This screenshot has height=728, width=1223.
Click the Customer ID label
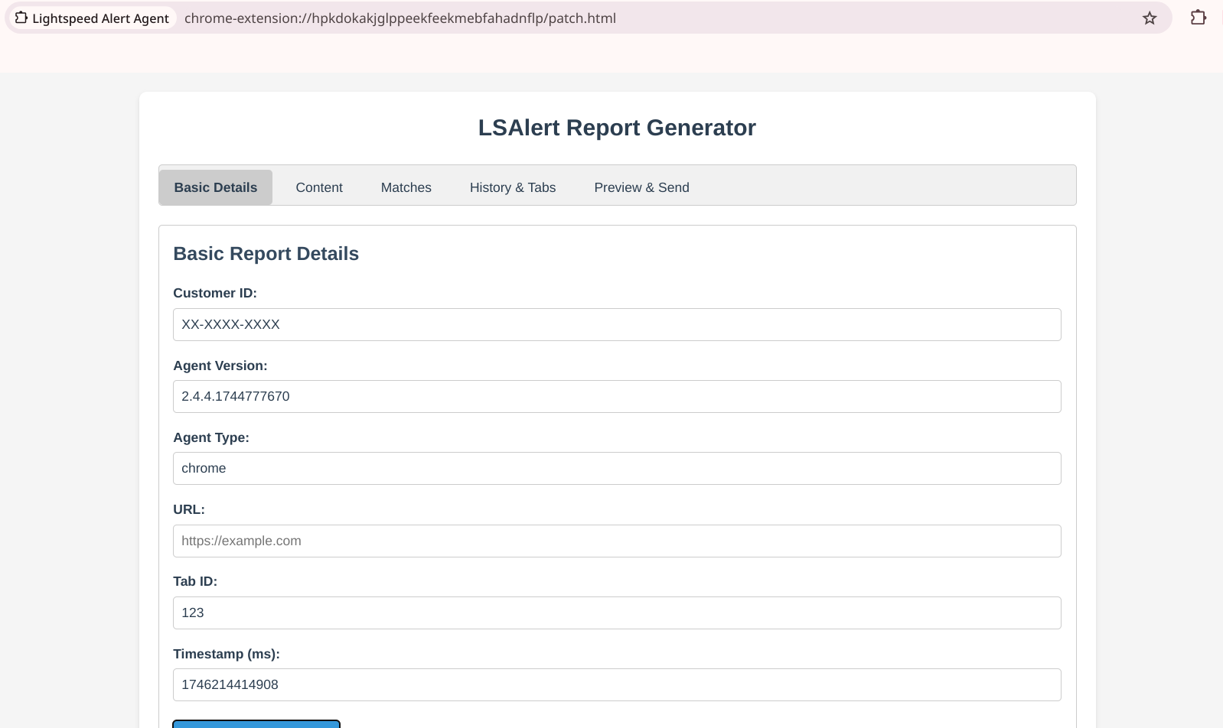215,293
